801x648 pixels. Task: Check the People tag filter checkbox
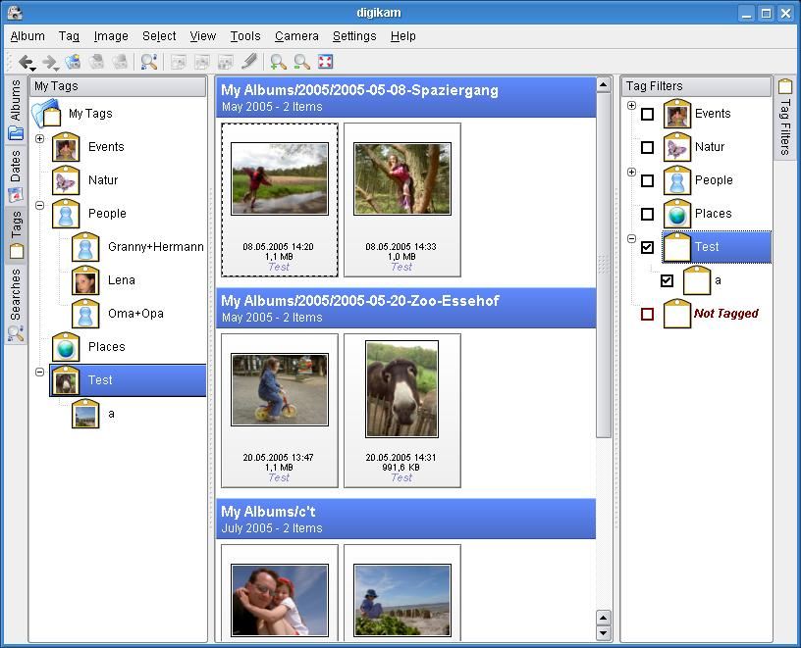[x=647, y=180]
